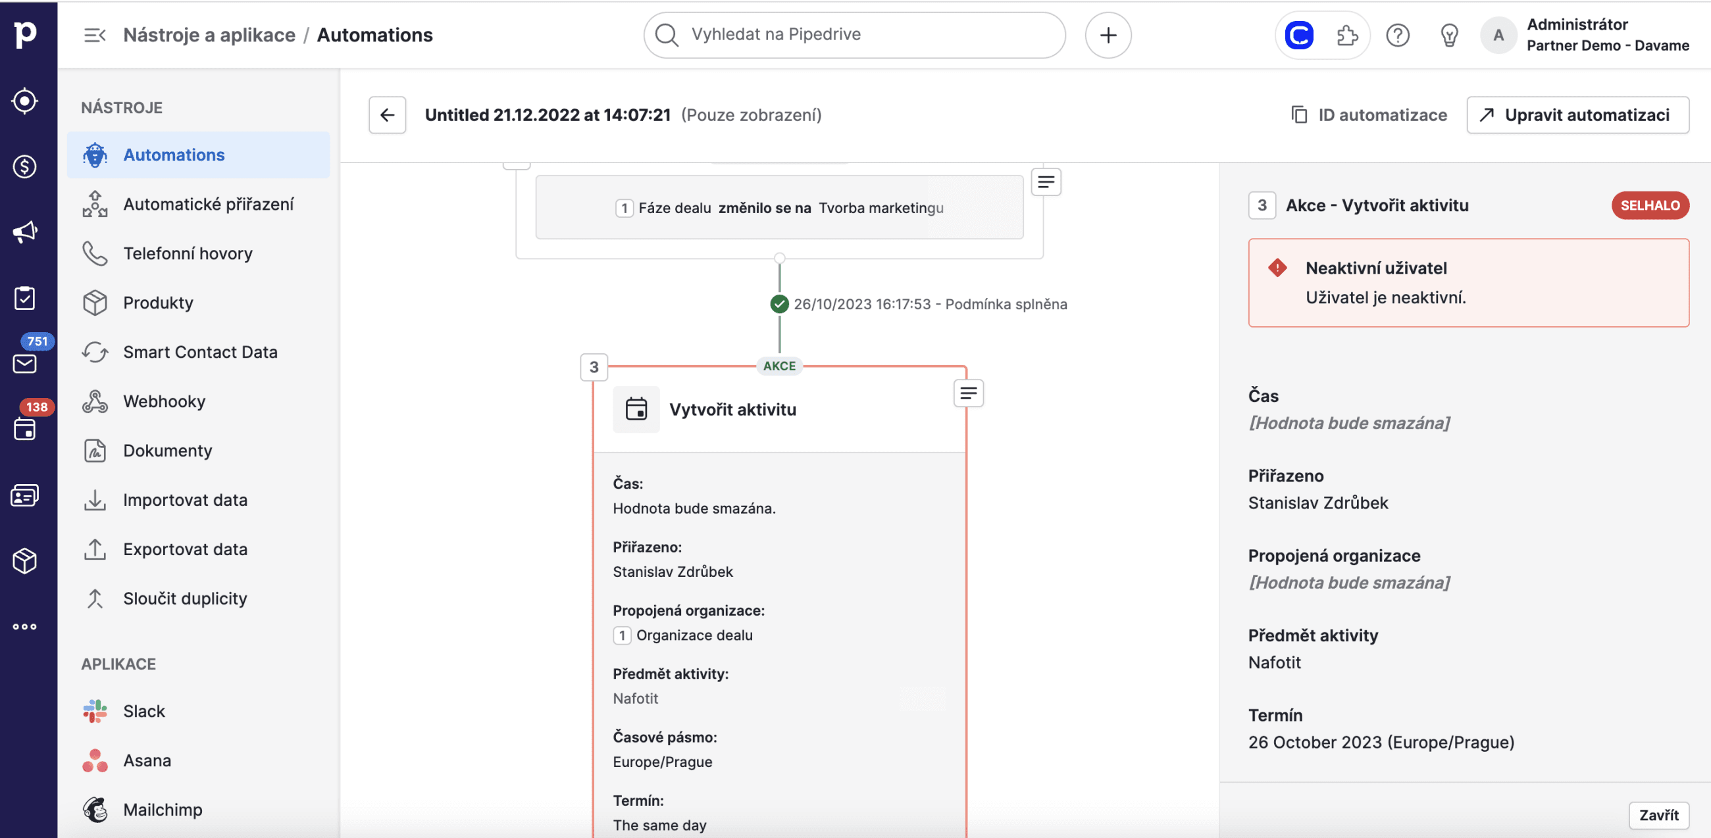Open the activities calendar with 138 badge

[x=24, y=429]
